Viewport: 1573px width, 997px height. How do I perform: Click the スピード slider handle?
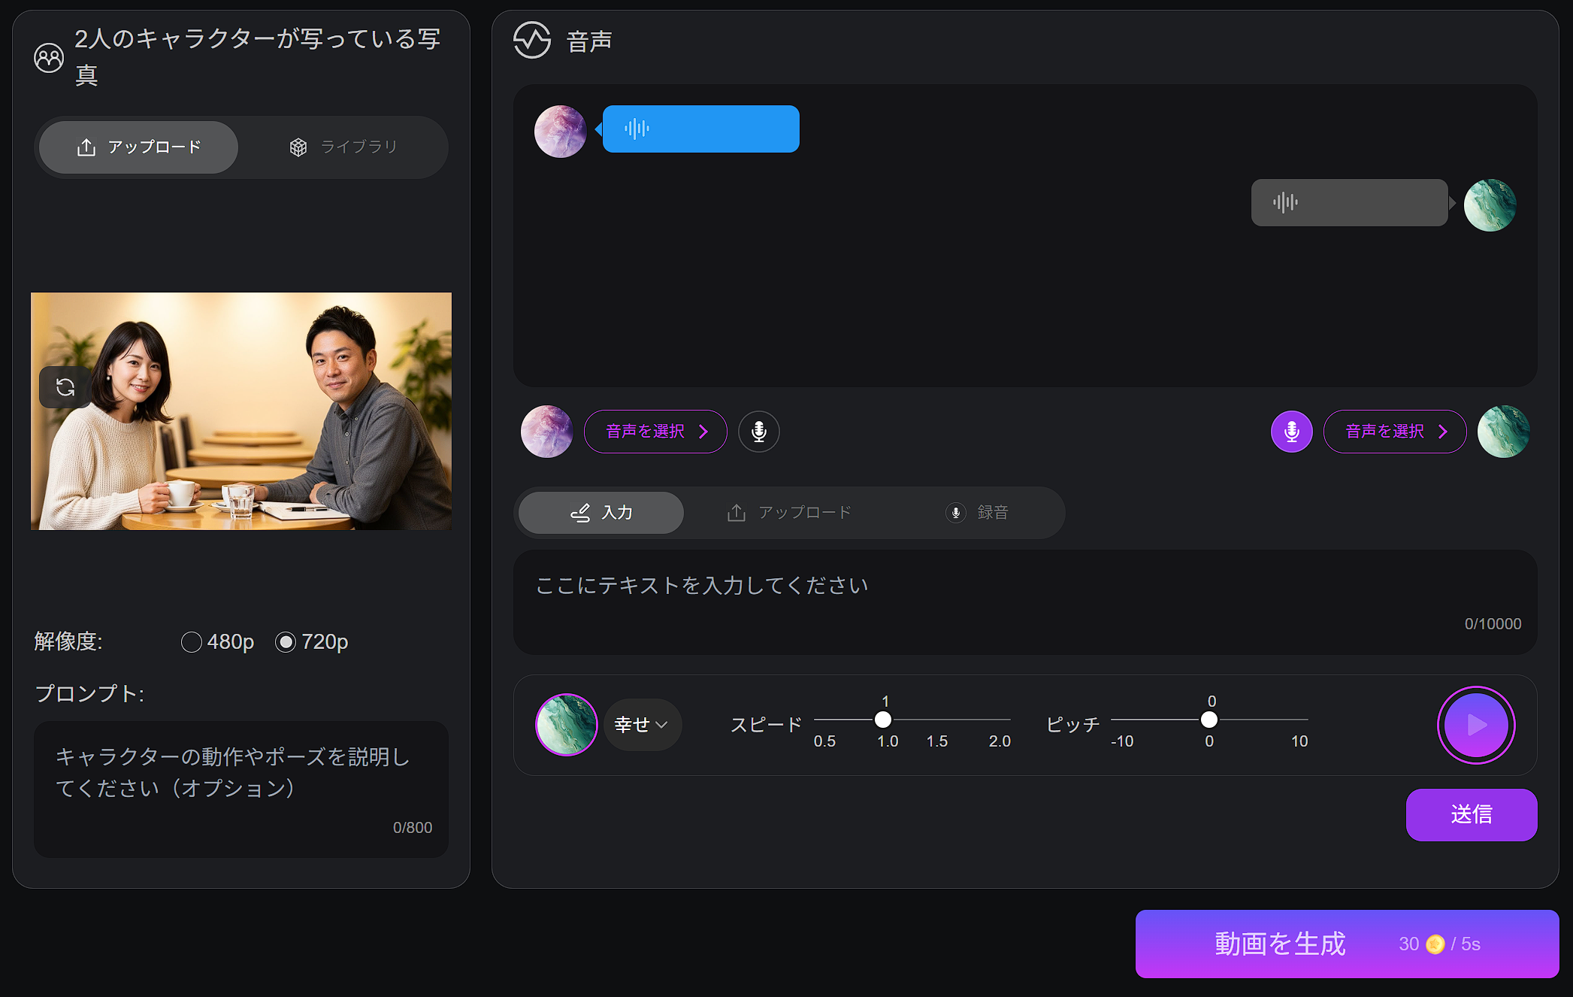pos(883,720)
